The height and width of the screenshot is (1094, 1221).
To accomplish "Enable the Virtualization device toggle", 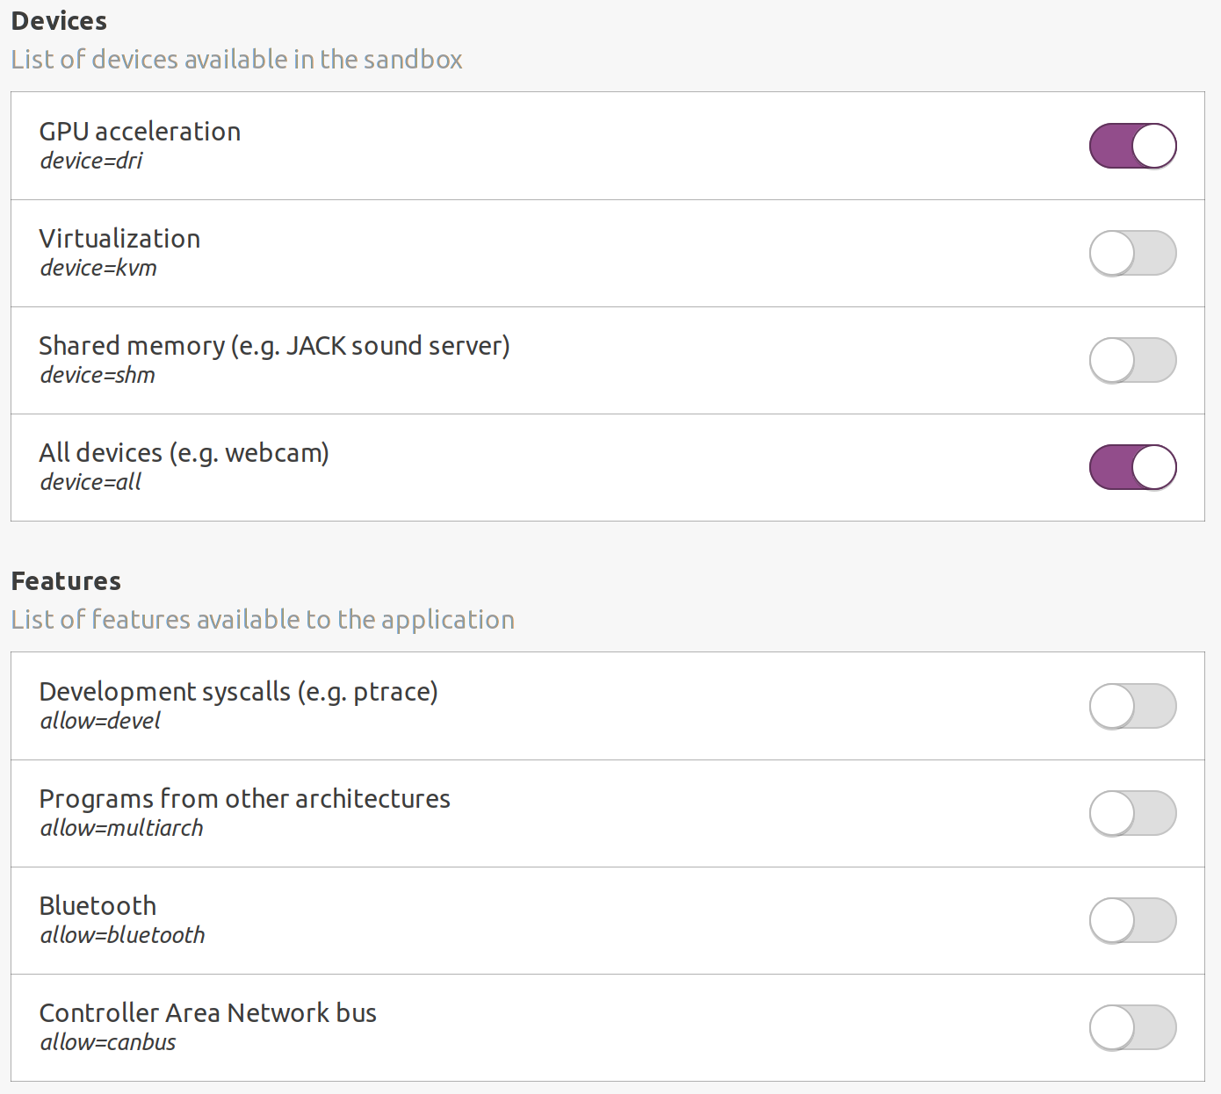I will coord(1132,253).
